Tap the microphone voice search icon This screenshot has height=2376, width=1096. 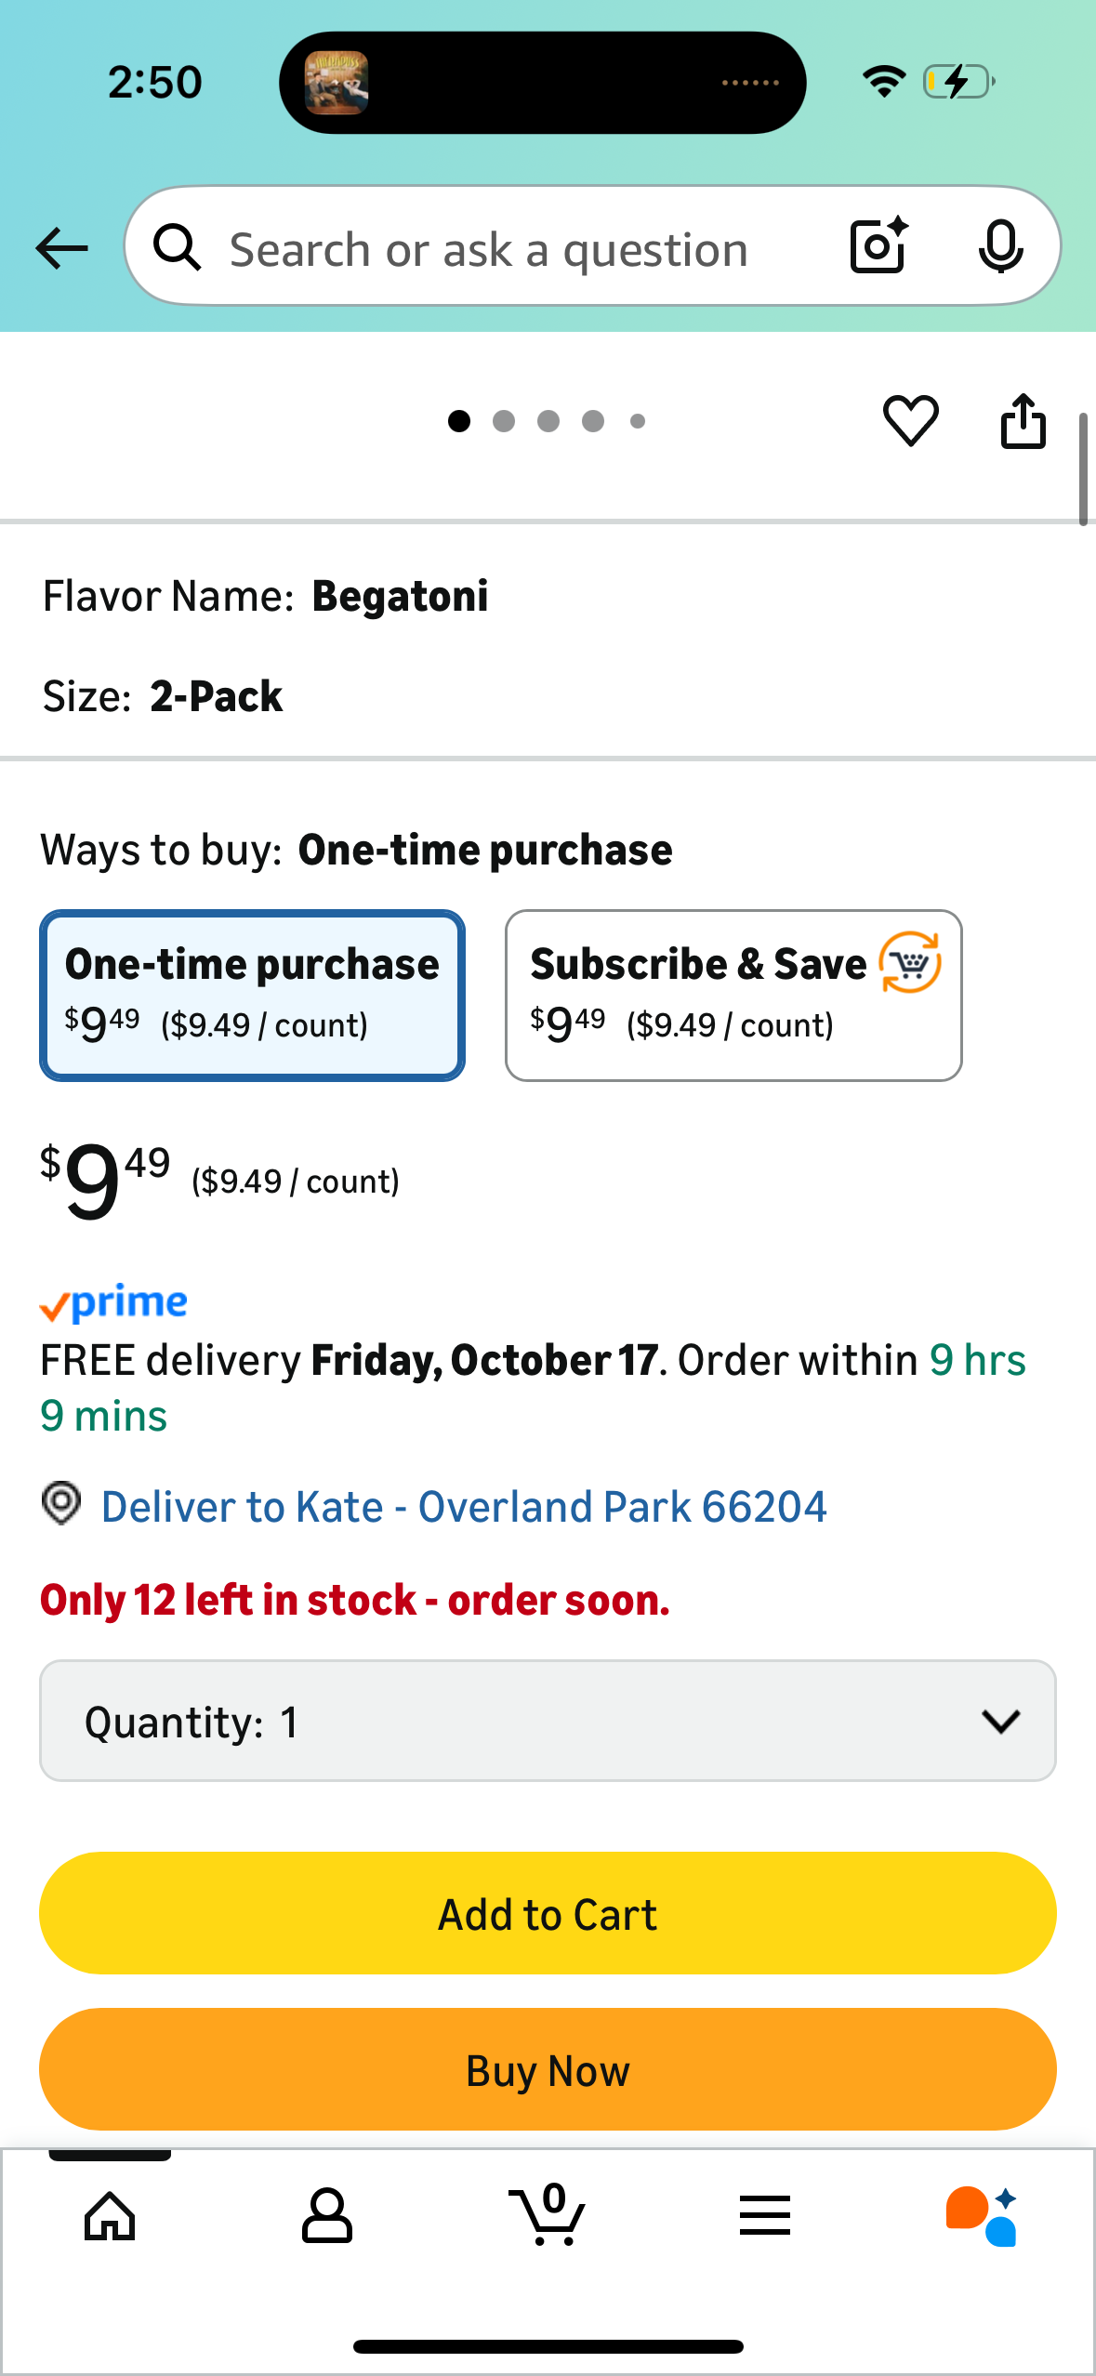pos(1000,246)
